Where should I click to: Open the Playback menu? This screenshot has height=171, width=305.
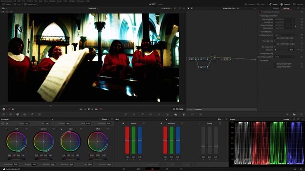(x=52, y=1)
